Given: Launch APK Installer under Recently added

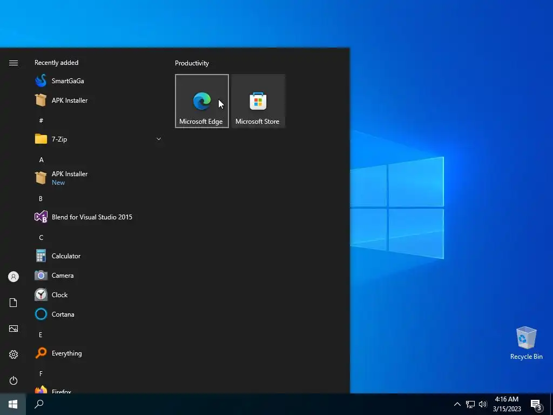Looking at the screenshot, I should pos(98,100).
